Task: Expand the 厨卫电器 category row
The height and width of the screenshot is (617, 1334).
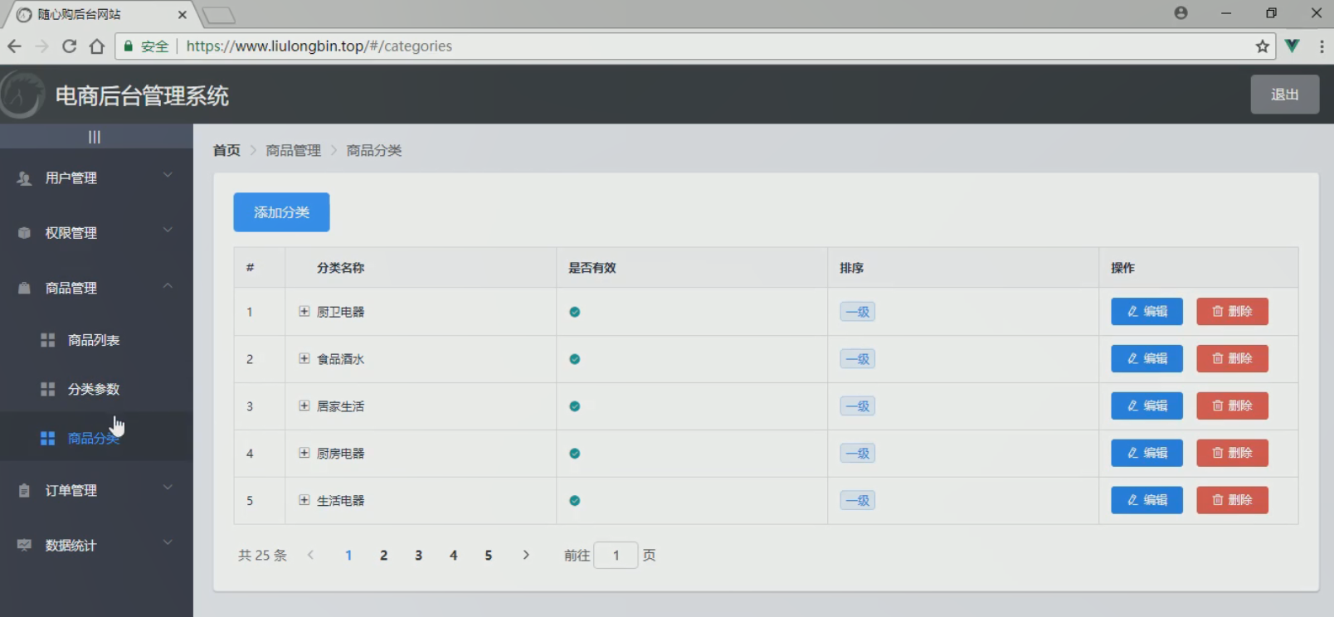Action: click(x=304, y=312)
